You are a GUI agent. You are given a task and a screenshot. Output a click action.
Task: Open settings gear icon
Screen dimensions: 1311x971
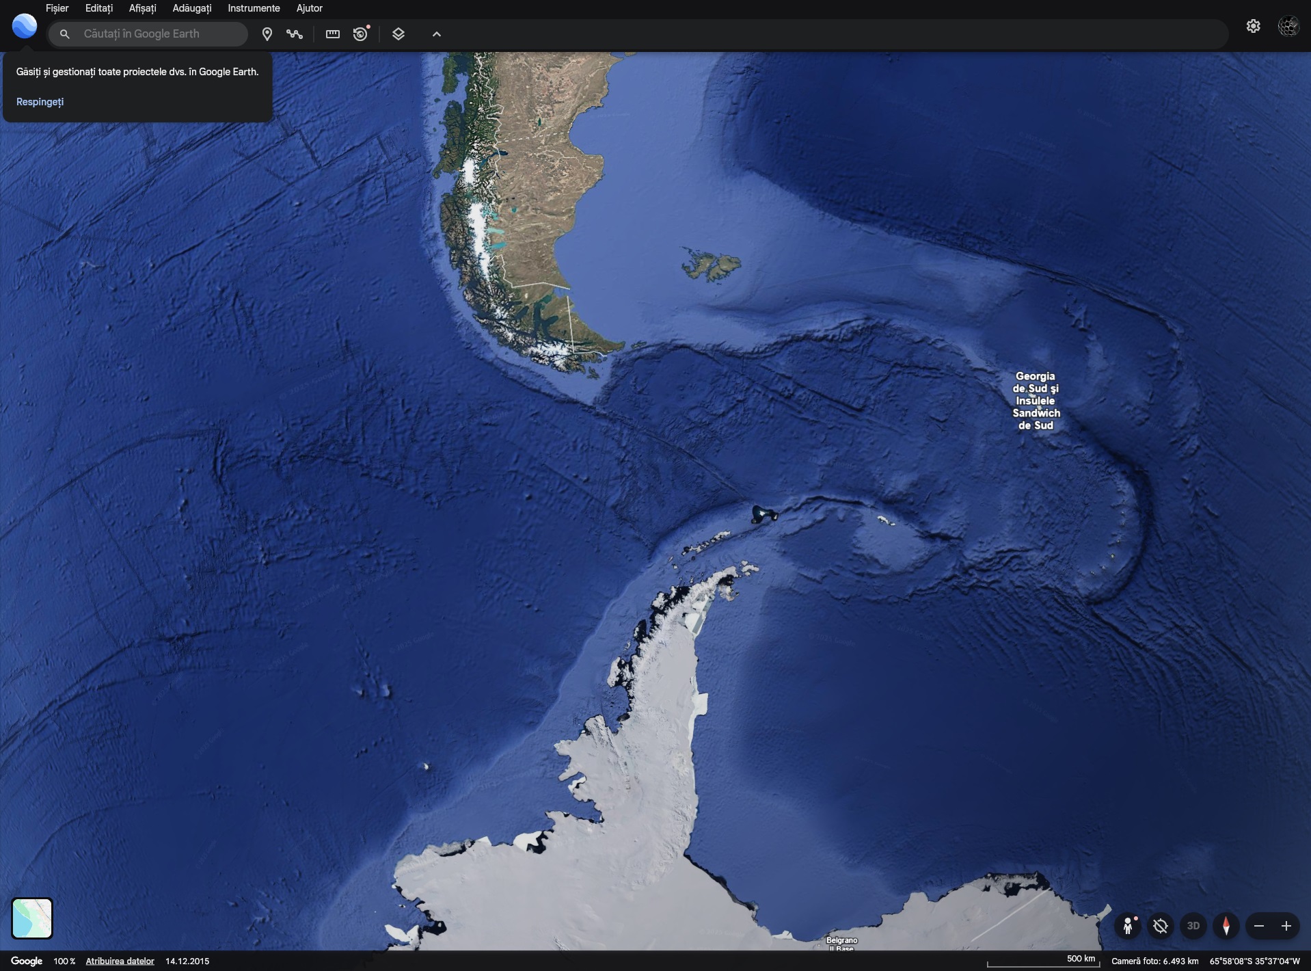click(x=1253, y=26)
